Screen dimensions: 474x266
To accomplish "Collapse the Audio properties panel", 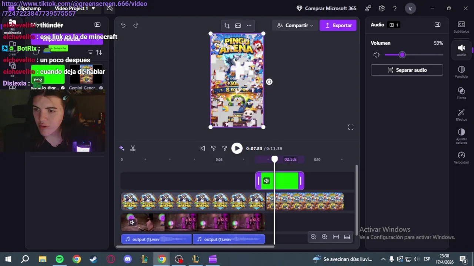I will 437,25.
